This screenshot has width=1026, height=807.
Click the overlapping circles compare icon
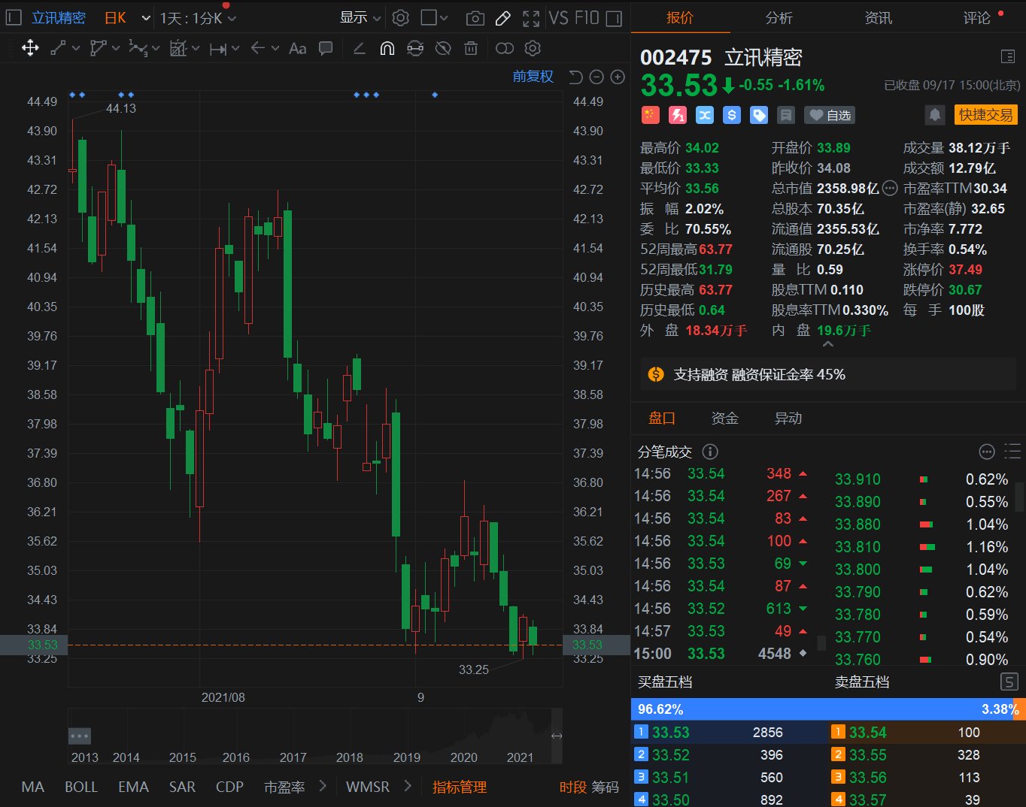tap(505, 49)
